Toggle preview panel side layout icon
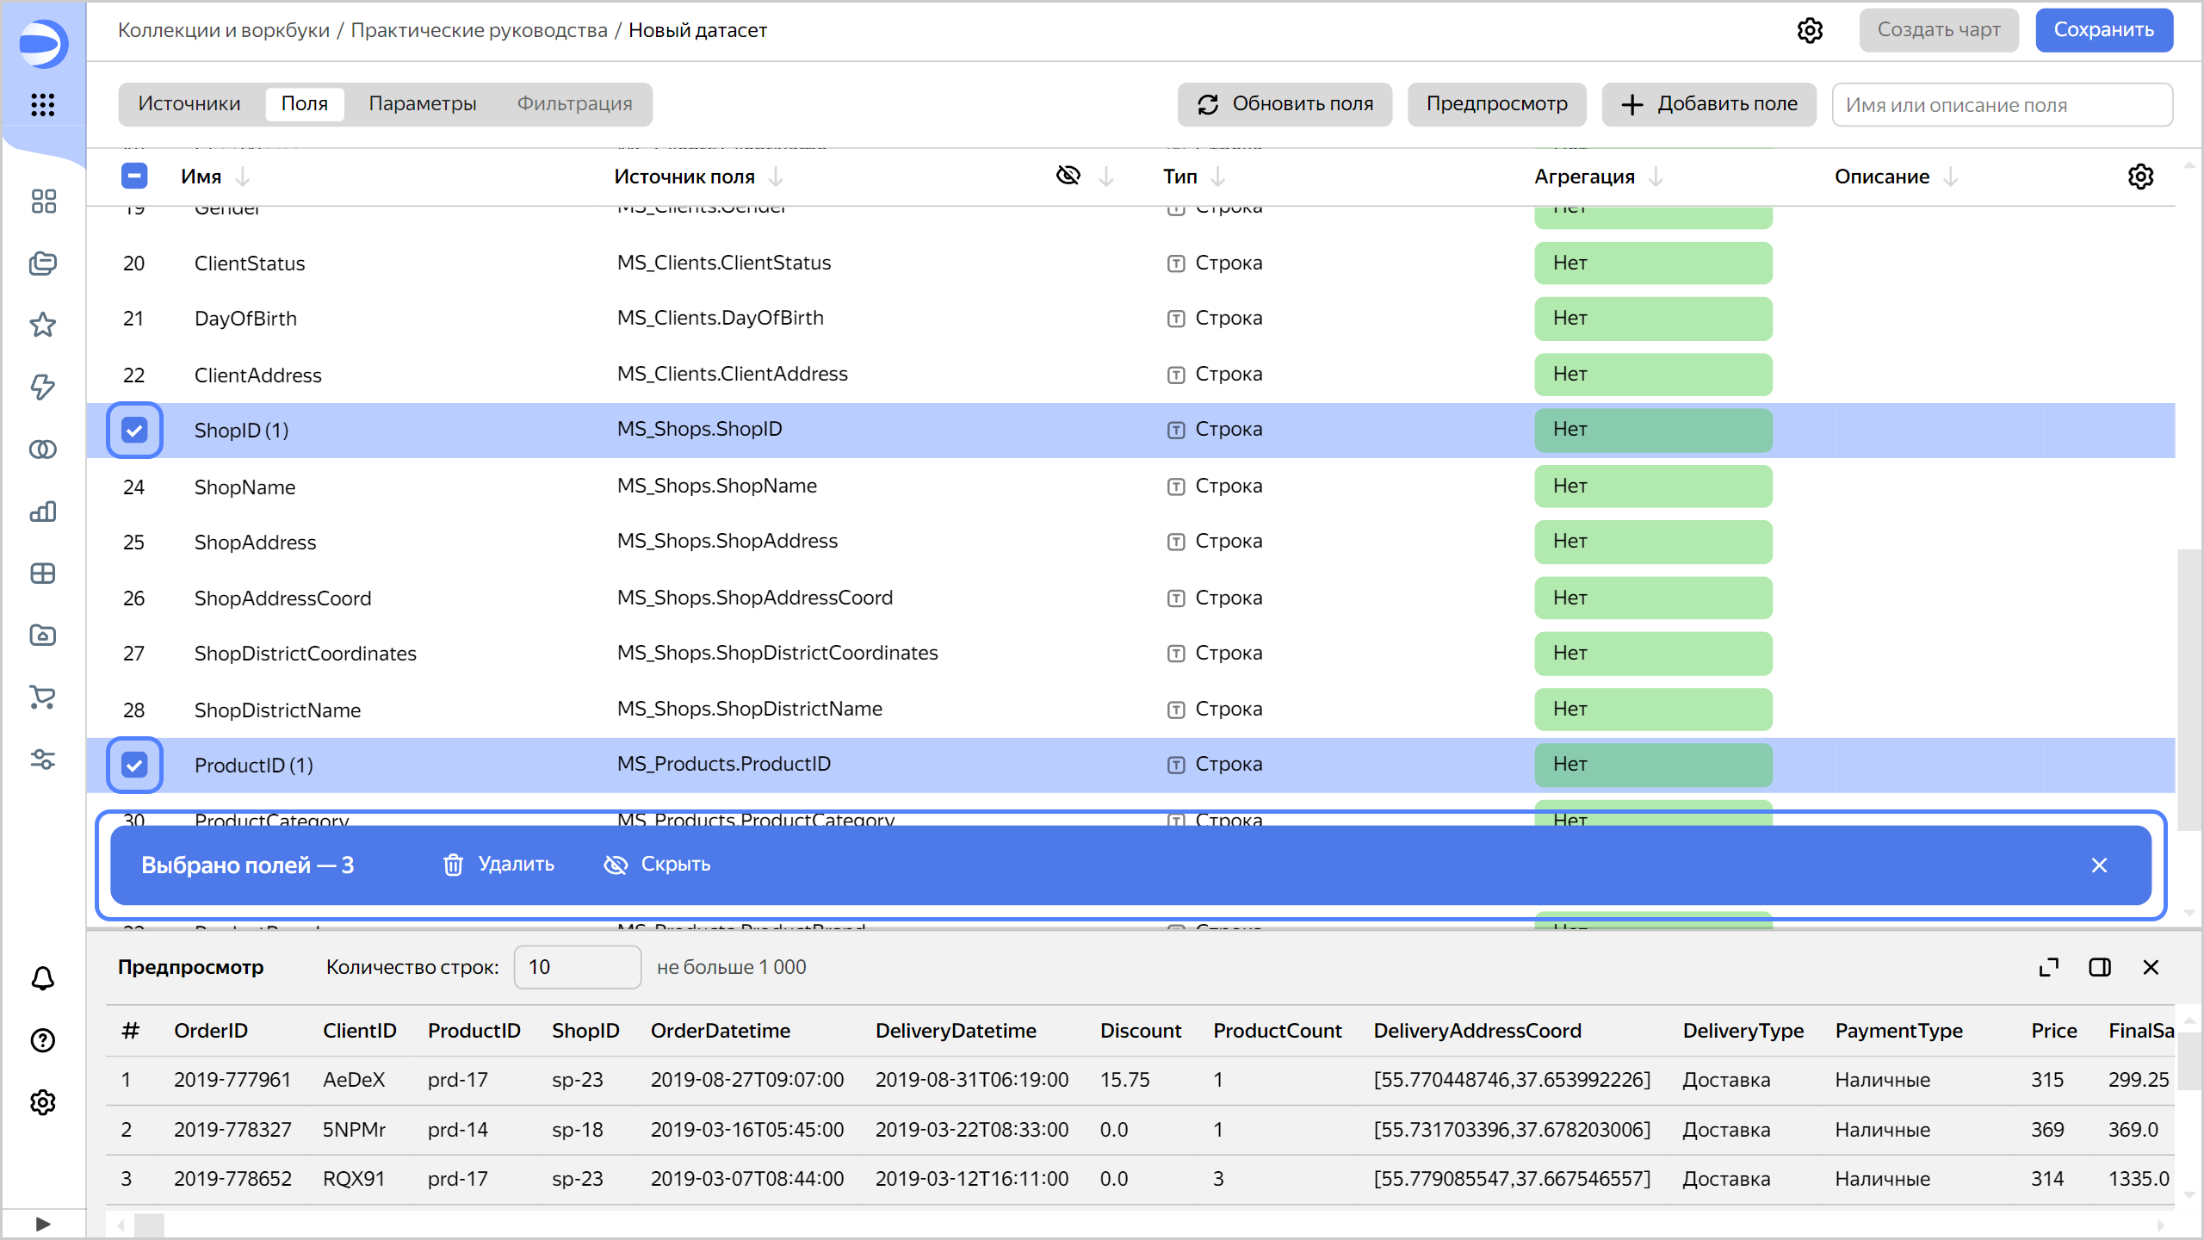This screenshot has height=1240, width=2204. point(2100,967)
